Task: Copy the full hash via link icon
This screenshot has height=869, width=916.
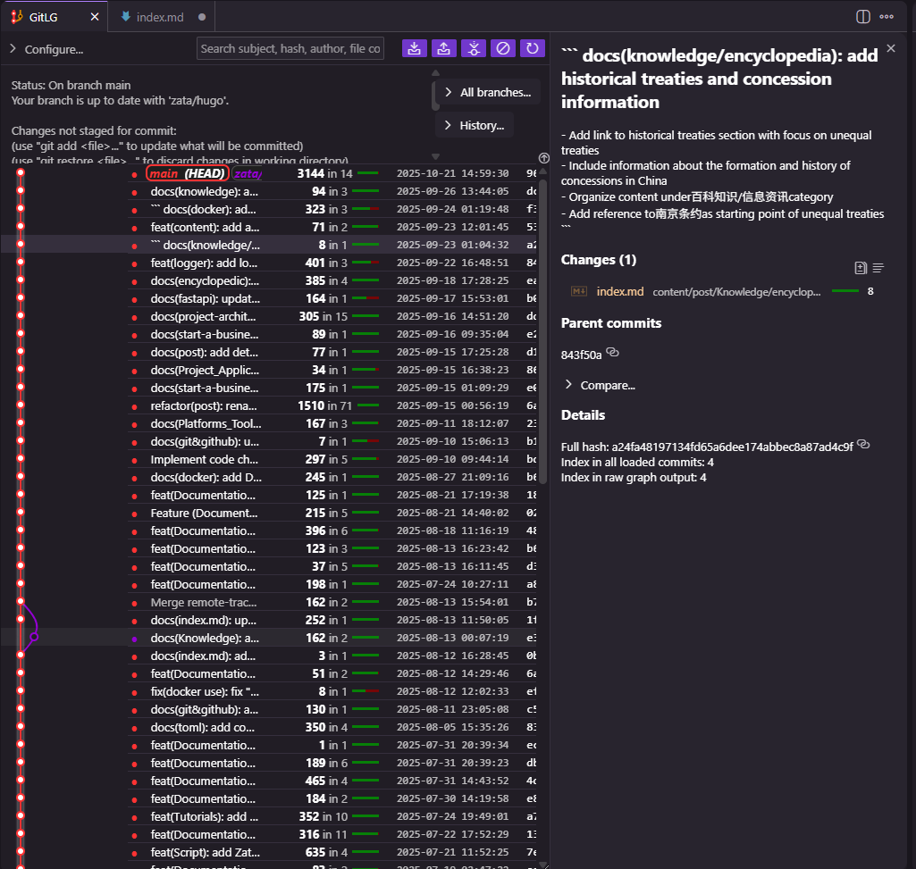Action: point(863,445)
